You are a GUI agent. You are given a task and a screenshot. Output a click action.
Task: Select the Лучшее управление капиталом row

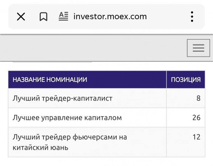67,117
